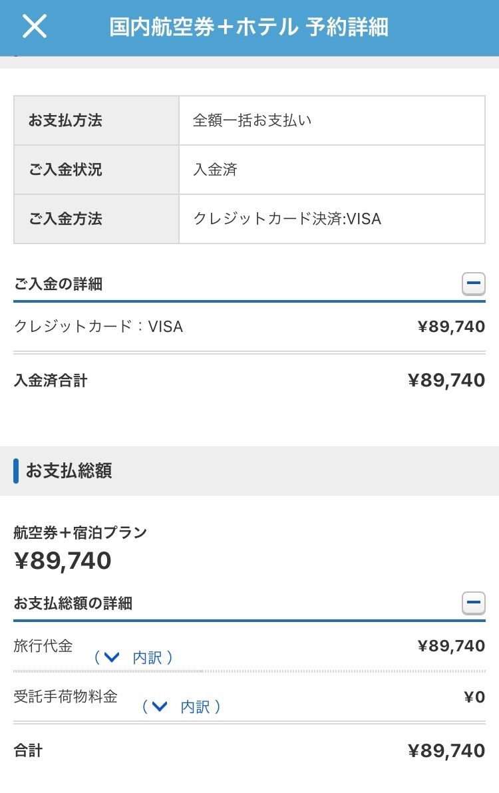Click the ご入金方法 label cell

[96, 219]
